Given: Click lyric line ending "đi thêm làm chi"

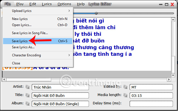Looking at the screenshot, I should [94, 27].
